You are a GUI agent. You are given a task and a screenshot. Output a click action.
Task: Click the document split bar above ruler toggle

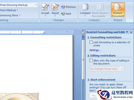83,30
